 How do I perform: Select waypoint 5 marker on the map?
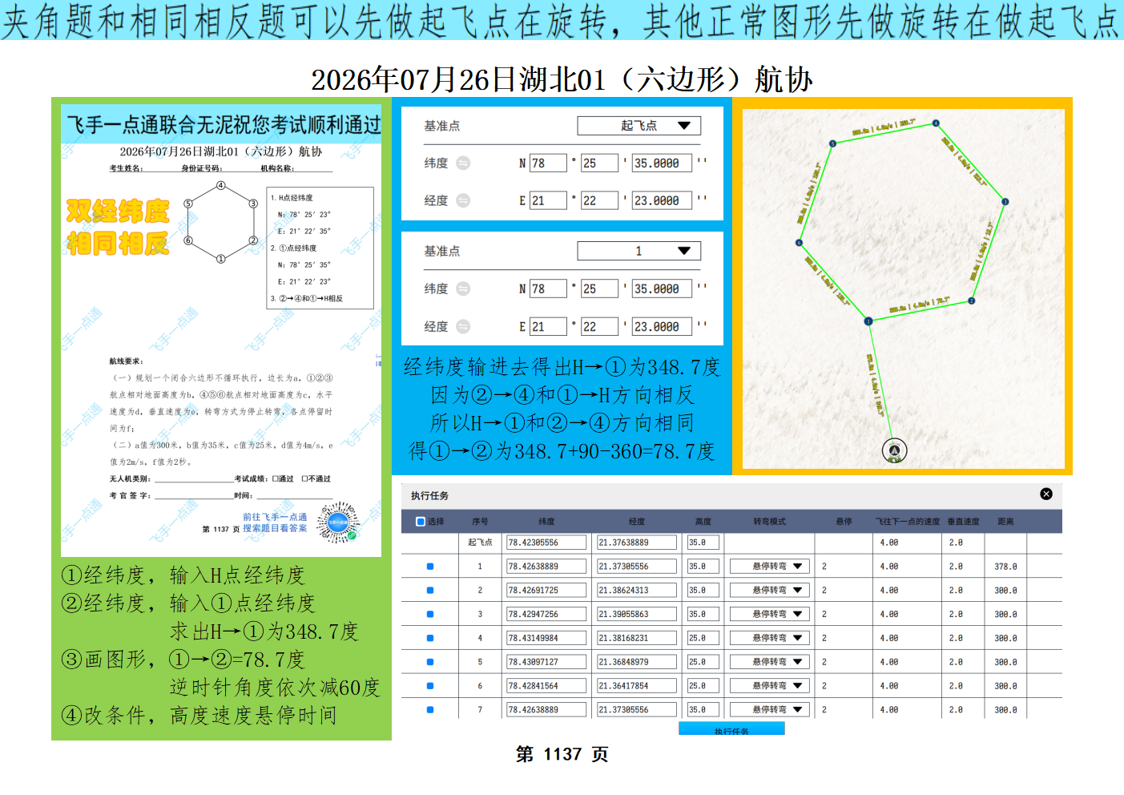pyautogui.click(x=833, y=143)
